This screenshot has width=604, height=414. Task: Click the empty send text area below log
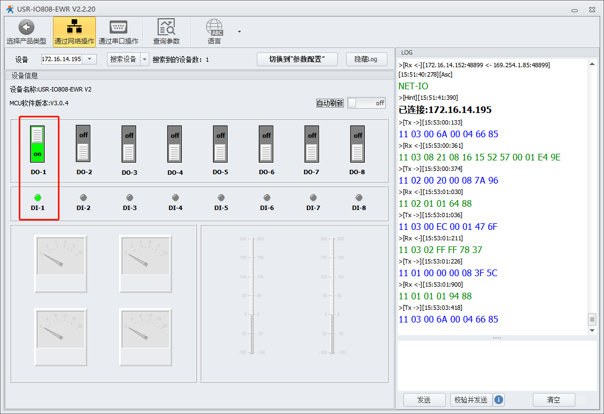point(497,365)
